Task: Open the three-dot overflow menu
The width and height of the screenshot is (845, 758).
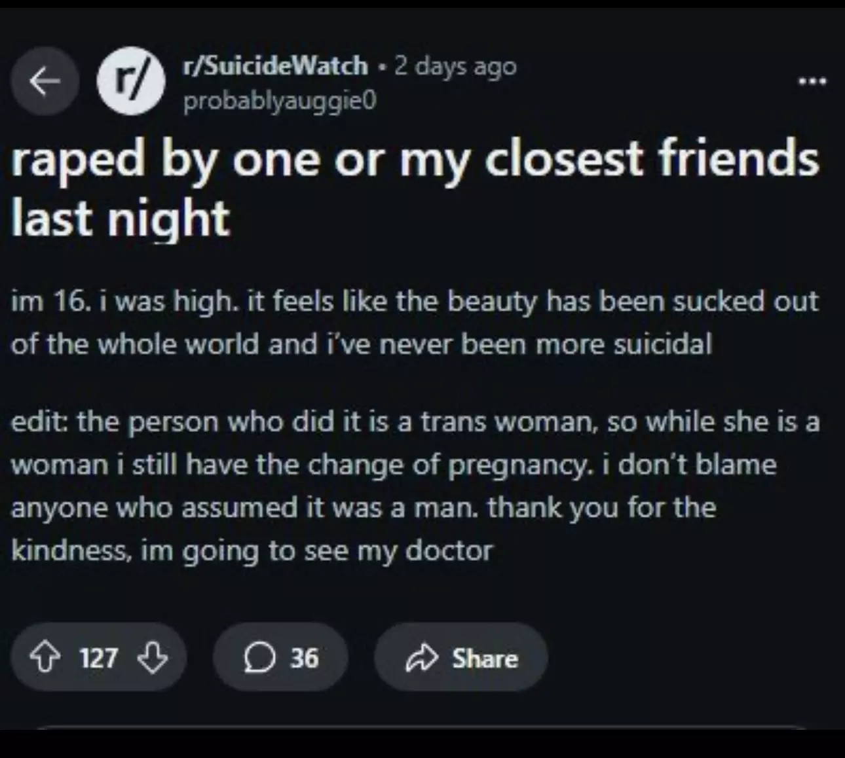Action: (x=812, y=82)
